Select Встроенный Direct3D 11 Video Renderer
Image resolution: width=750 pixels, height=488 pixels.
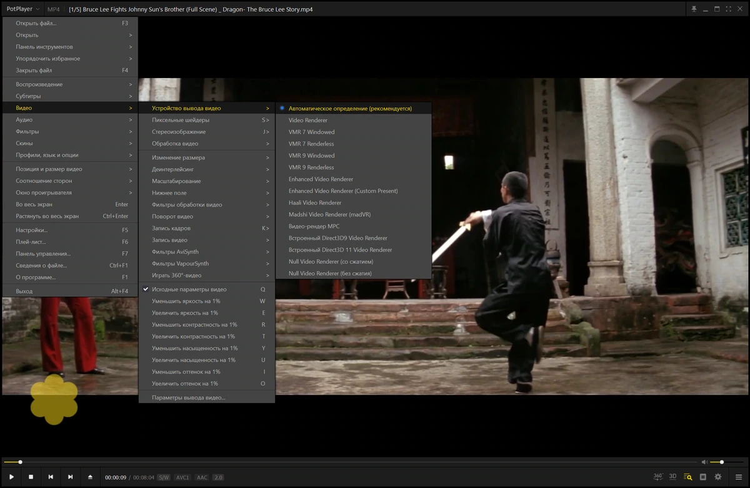pos(353,250)
